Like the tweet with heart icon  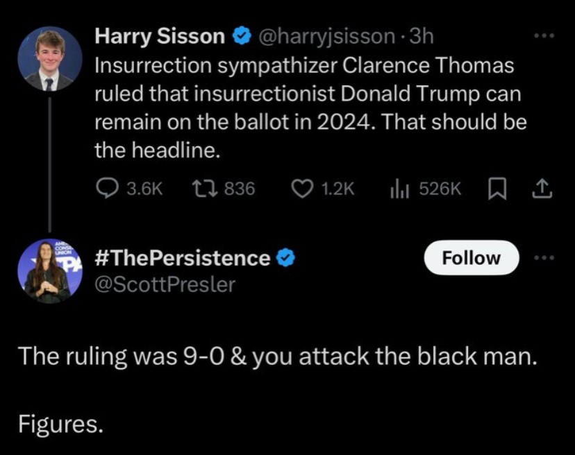coord(300,189)
